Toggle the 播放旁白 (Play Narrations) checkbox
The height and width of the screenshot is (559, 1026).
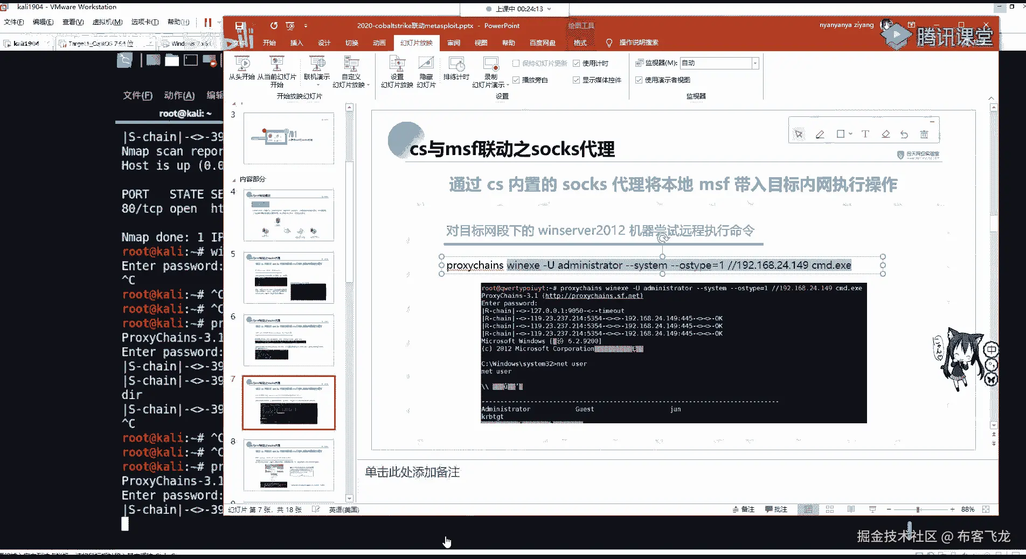coord(516,80)
